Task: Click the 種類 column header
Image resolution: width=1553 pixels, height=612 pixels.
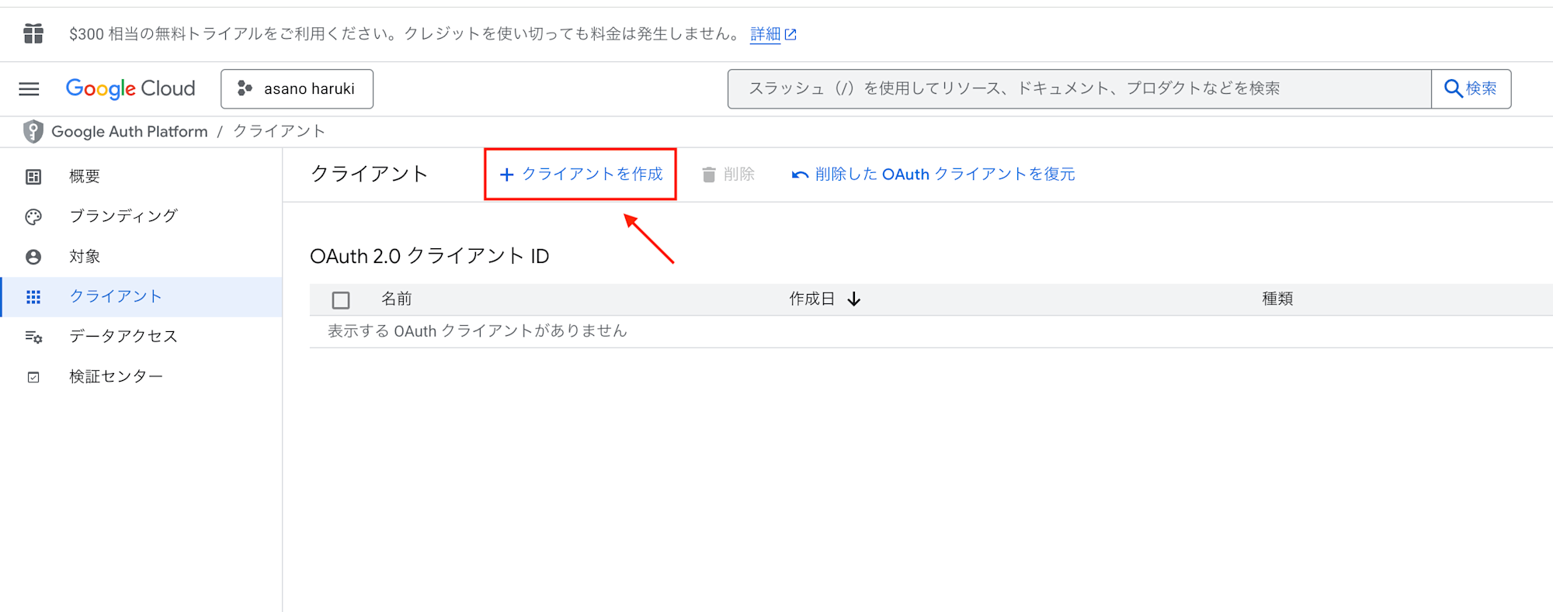Action: point(1277,299)
